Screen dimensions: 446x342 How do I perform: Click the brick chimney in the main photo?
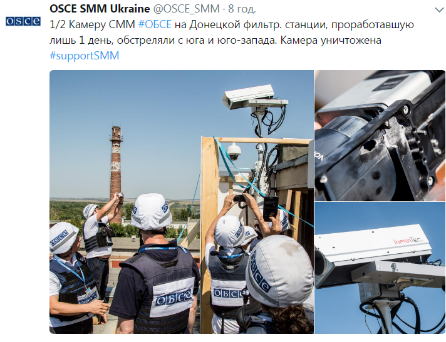tap(116, 173)
